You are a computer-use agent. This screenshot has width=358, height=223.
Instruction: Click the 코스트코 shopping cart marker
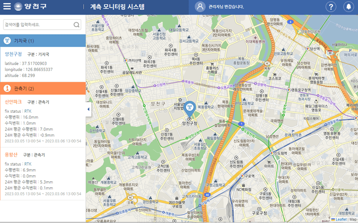pos(275,75)
